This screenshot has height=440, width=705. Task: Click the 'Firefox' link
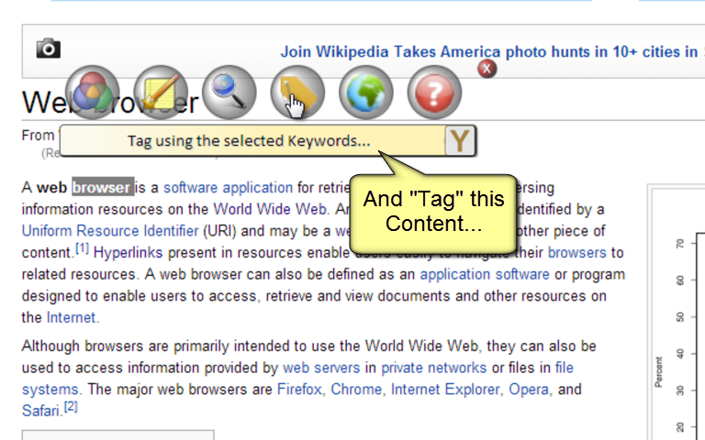pyautogui.click(x=299, y=389)
